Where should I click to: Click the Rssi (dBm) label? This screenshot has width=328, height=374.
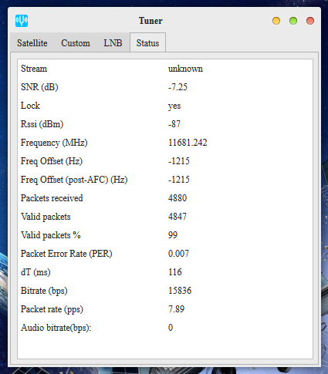coord(42,124)
